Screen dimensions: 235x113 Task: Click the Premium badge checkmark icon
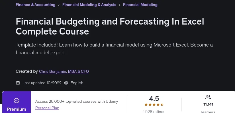point(17,100)
